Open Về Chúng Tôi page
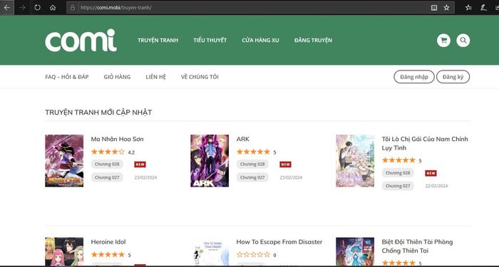 [x=200, y=77]
